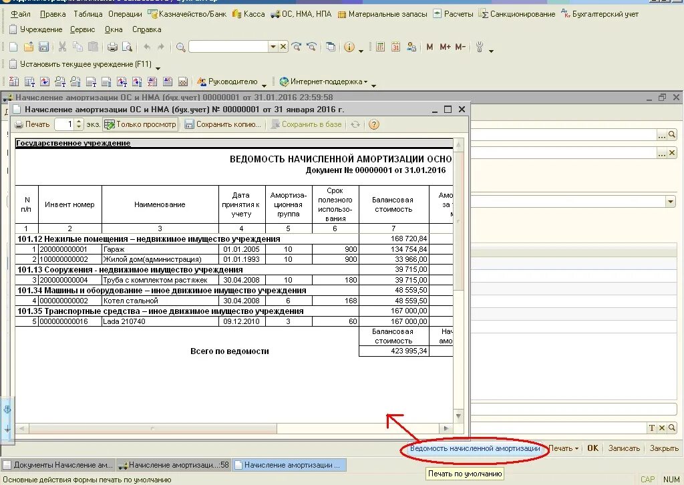Click the Save floppy disk toolbar icon
Image resolution: width=684 pixels, height=485 pixels.
[43, 47]
